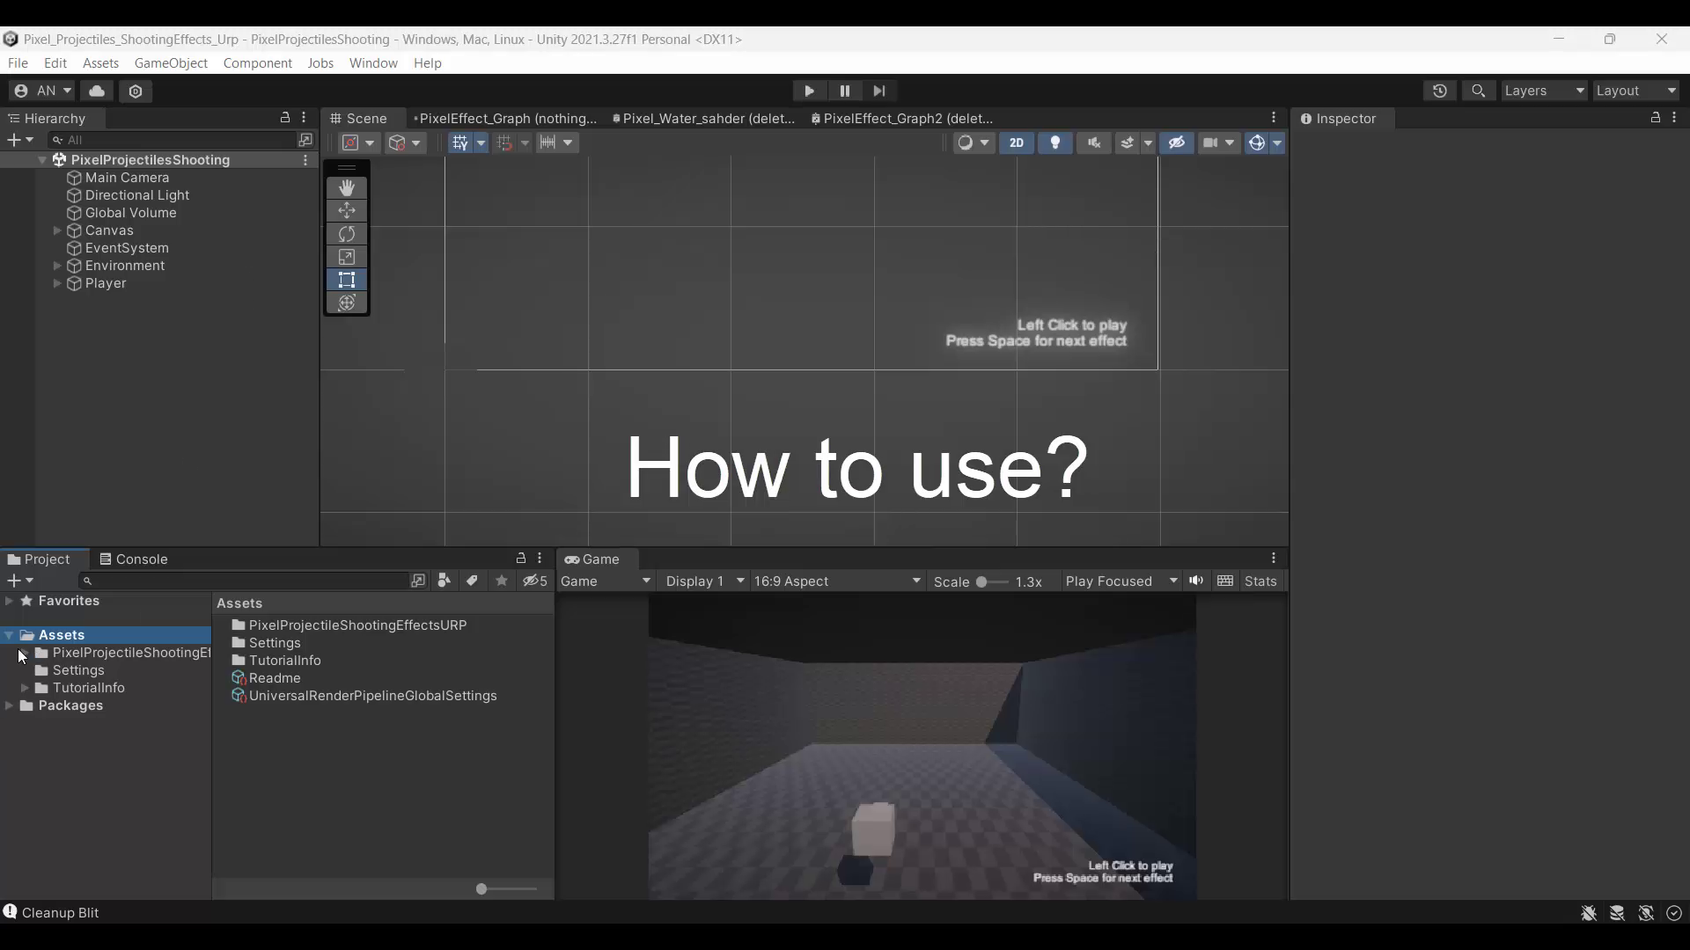The width and height of the screenshot is (1690, 950).
Task: Open Hierarchy create plus menu
Action: click(x=19, y=140)
